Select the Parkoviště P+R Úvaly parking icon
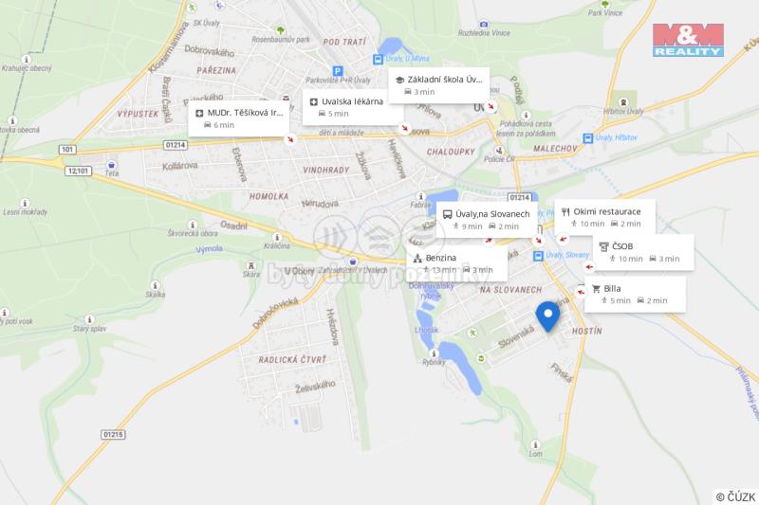 click(x=338, y=71)
